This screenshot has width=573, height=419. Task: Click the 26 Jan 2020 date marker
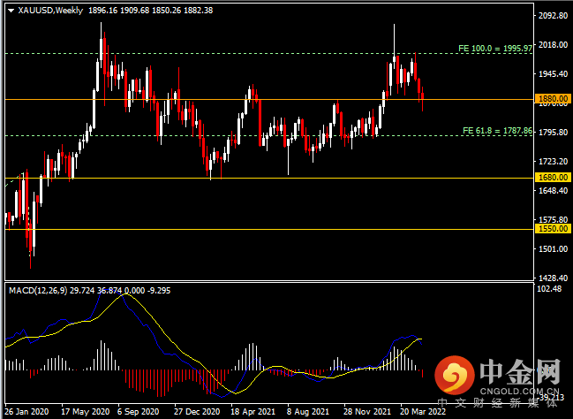tap(26, 412)
